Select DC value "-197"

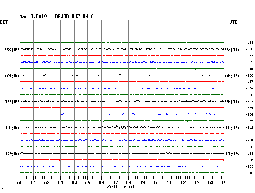pyautogui.click(x=249, y=56)
